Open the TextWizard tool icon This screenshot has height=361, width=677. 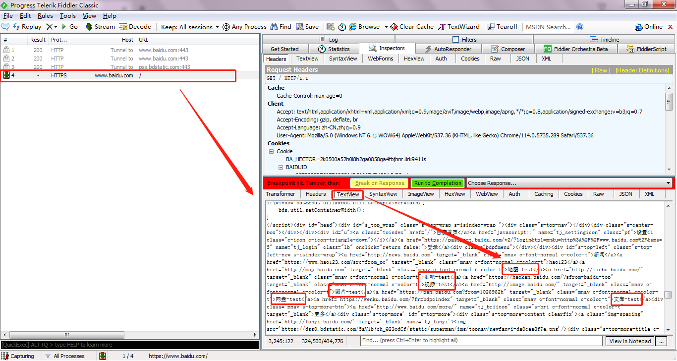[442, 27]
